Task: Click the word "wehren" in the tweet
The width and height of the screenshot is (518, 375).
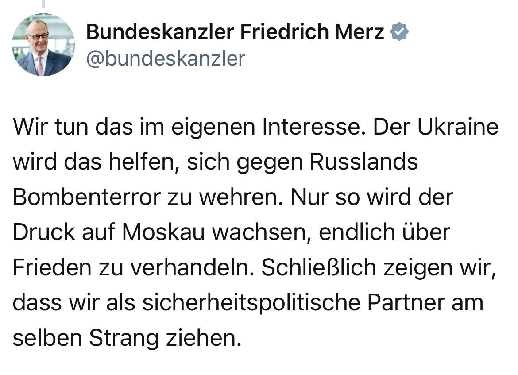Action: (x=240, y=197)
